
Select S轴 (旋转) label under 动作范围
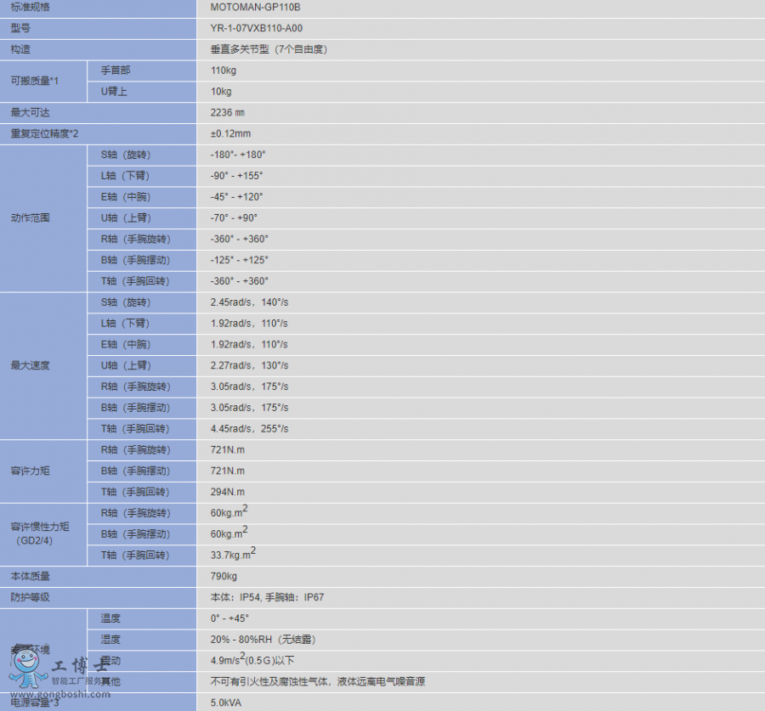coord(126,155)
